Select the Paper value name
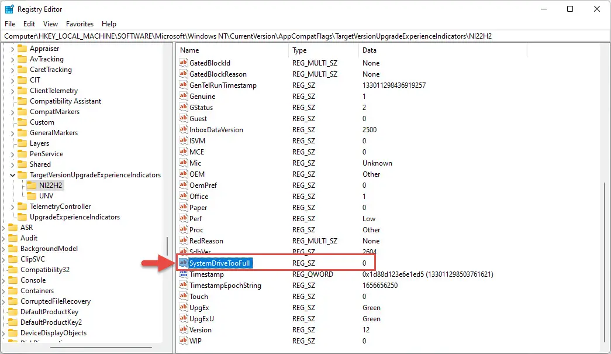The height and width of the screenshot is (354, 611). coord(198,207)
